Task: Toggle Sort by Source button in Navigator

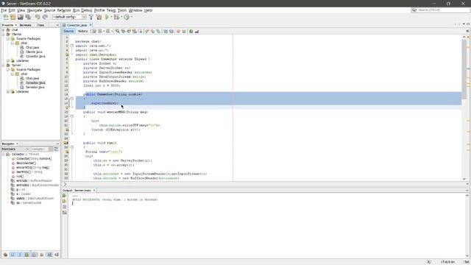Action: point(57,255)
